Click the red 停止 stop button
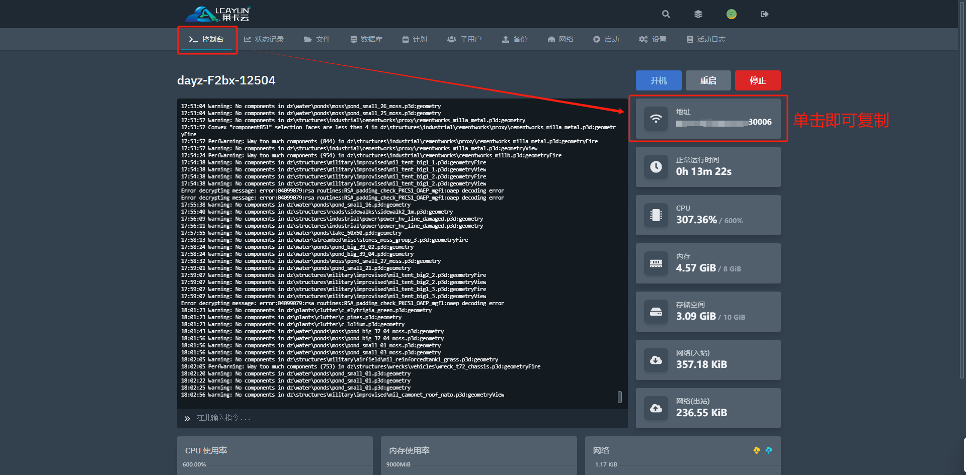Image resolution: width=966 pixels, height=475 pixels. point(758,80)
